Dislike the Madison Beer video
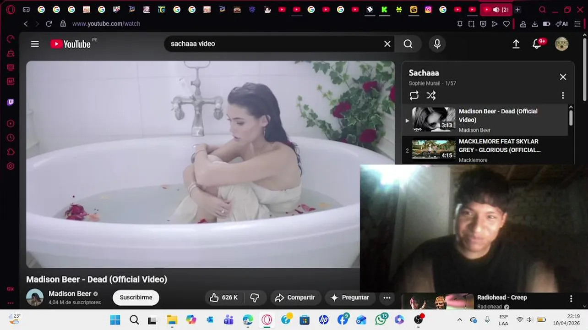588x330 pixels. click(x=255, y=297)
